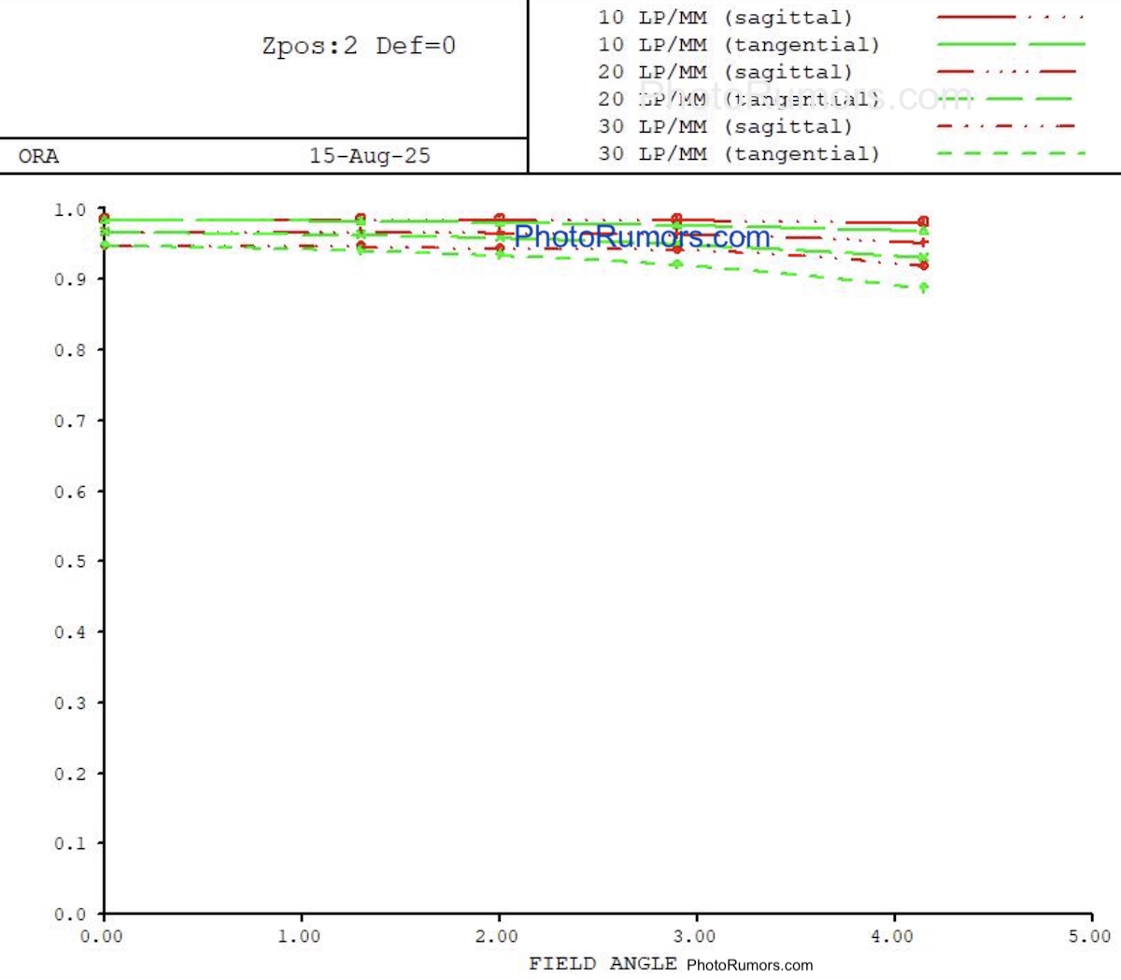
Task: Click the 15-Aug-25 date text
Action: coord(370,156)
